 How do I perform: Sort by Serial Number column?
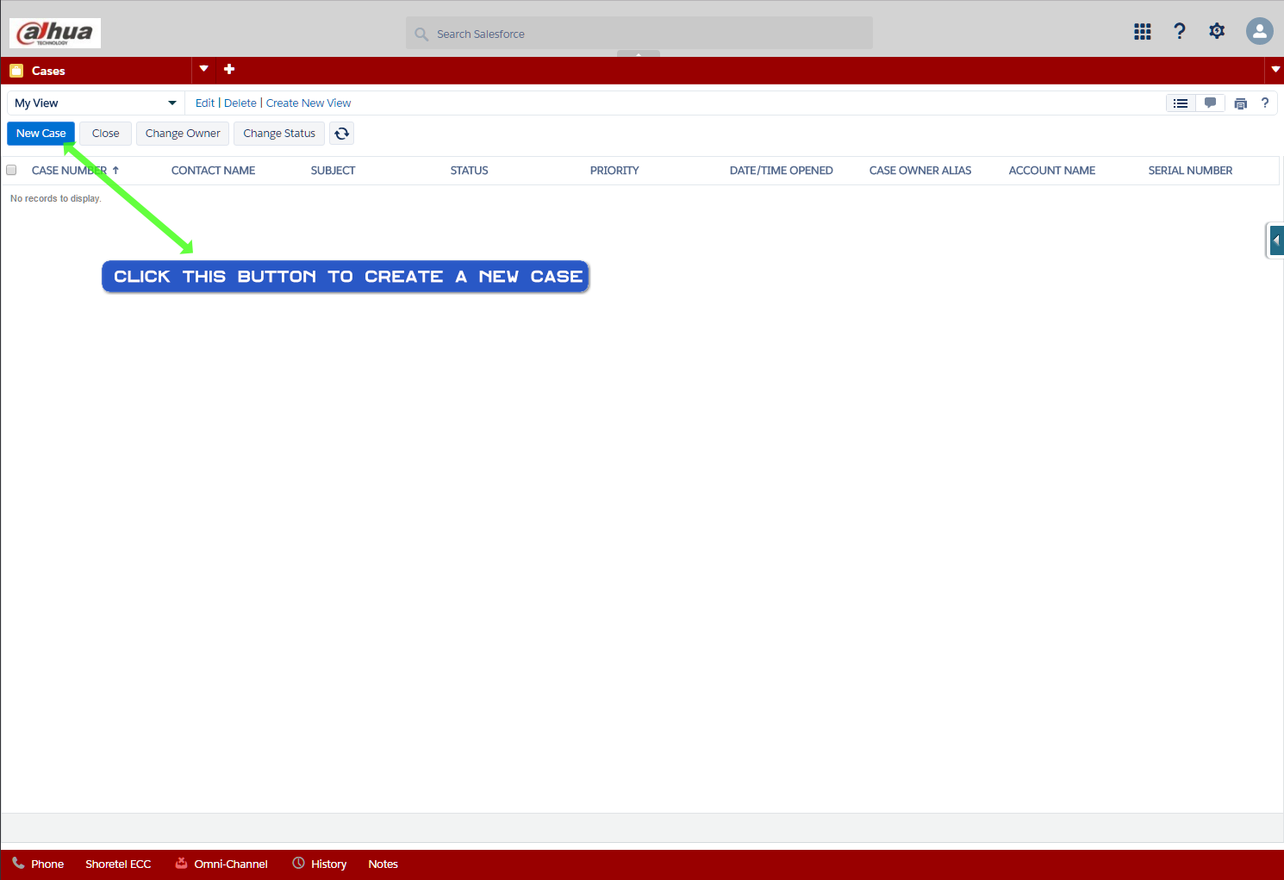pyautogui.click(x=1190, y=171)
